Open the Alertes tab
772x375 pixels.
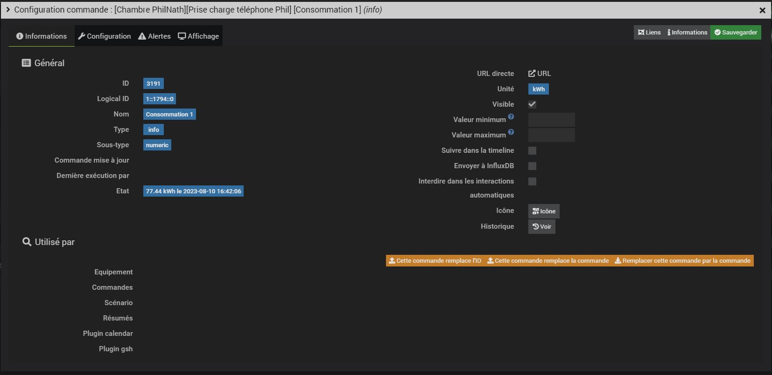coord(154,36)
